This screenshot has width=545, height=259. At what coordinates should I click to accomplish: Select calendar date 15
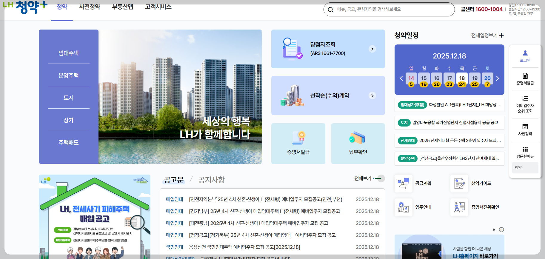tap(424, 78)
